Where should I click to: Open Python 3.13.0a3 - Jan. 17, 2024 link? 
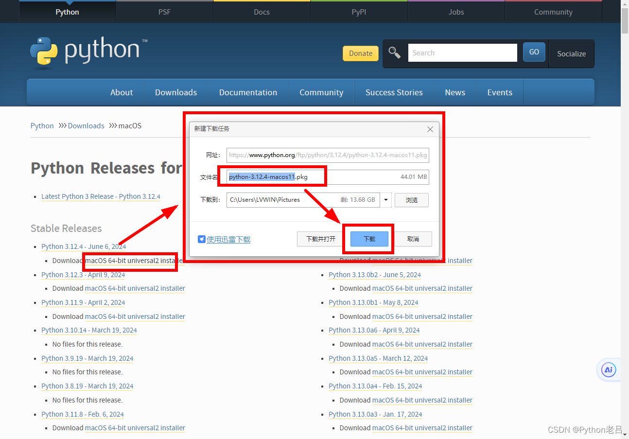[375, 414]
